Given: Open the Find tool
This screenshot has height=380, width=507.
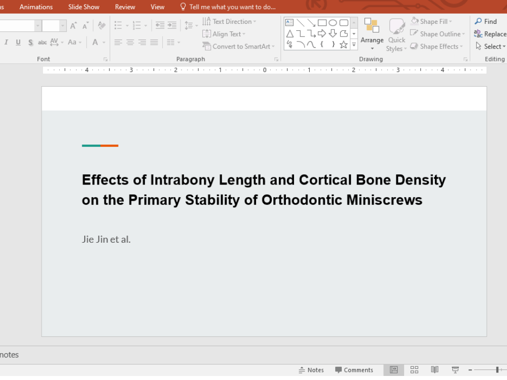Looking at the screenshot, I should tap(487, 21).
